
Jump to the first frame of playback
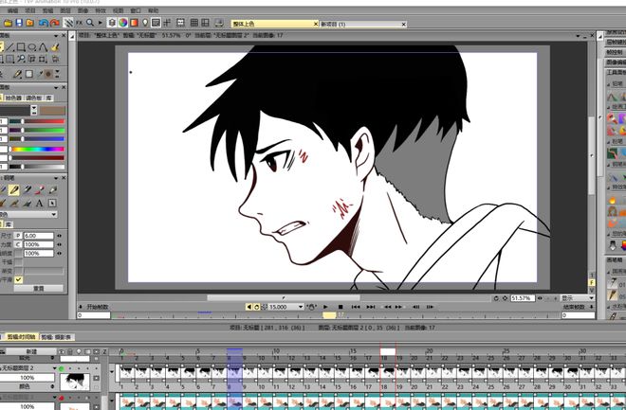[356, 307]
